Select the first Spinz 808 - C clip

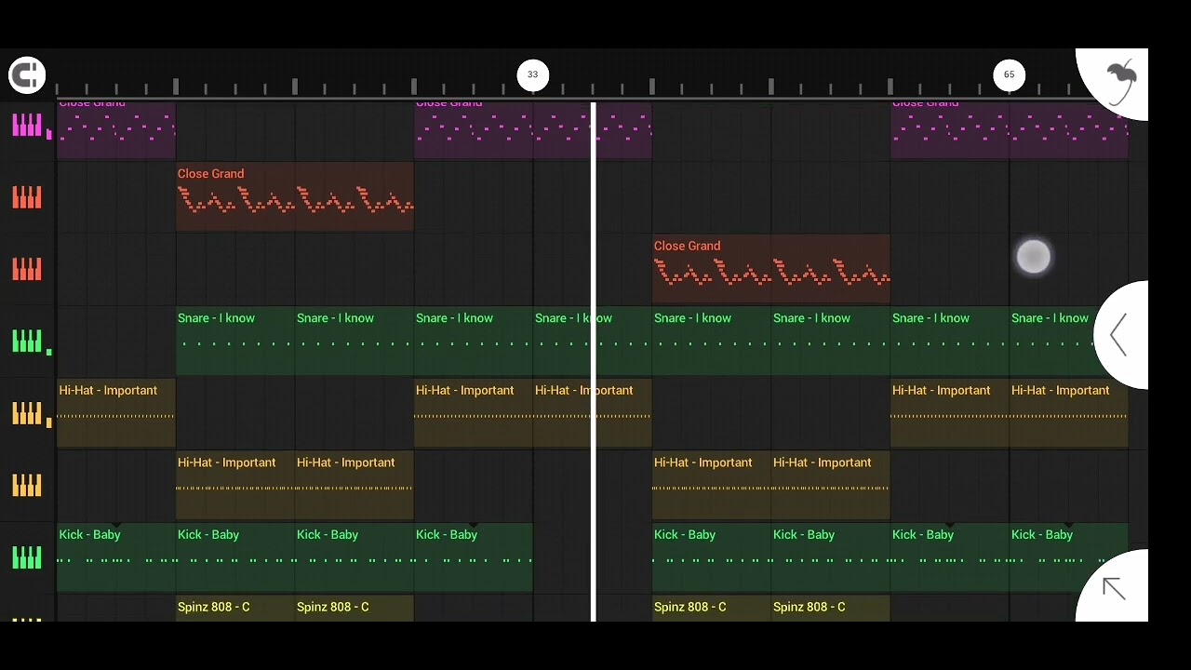click(x=235, y=609)
